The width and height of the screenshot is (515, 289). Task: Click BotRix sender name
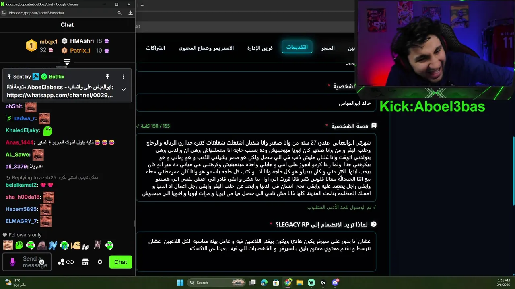(57, 77)
